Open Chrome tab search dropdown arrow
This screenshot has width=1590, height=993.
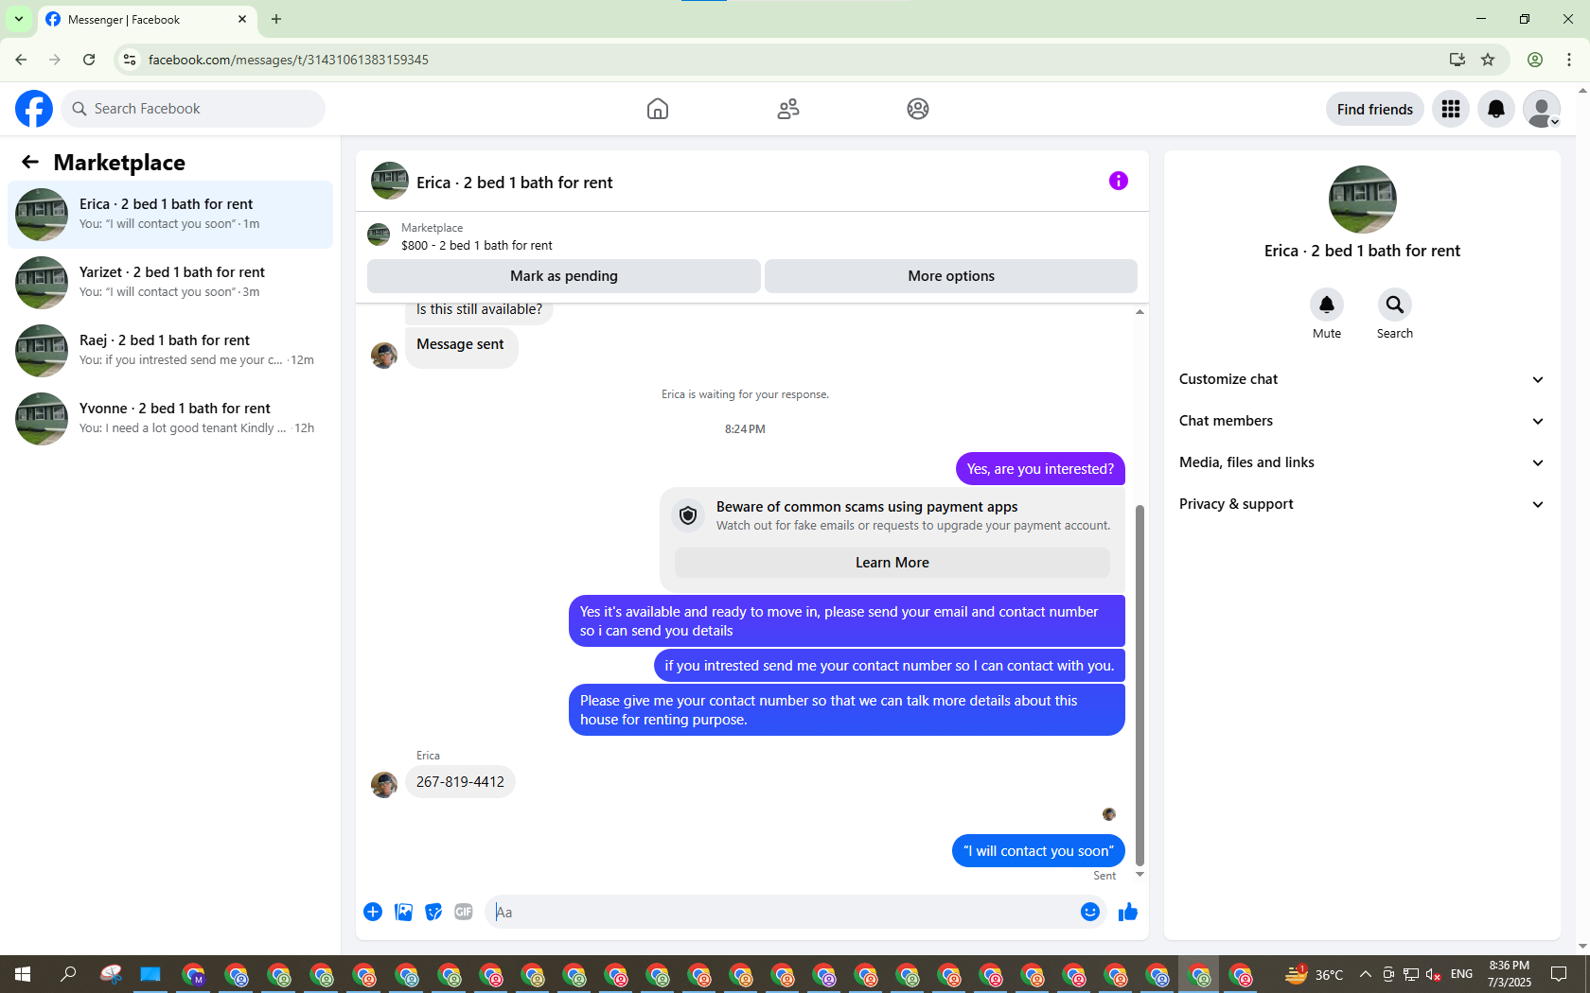click(19, 19)
